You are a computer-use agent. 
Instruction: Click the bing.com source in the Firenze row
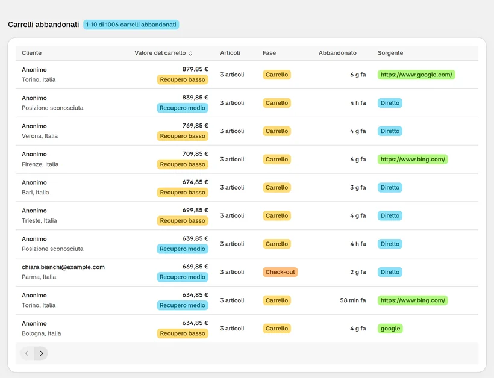point(413,160)
